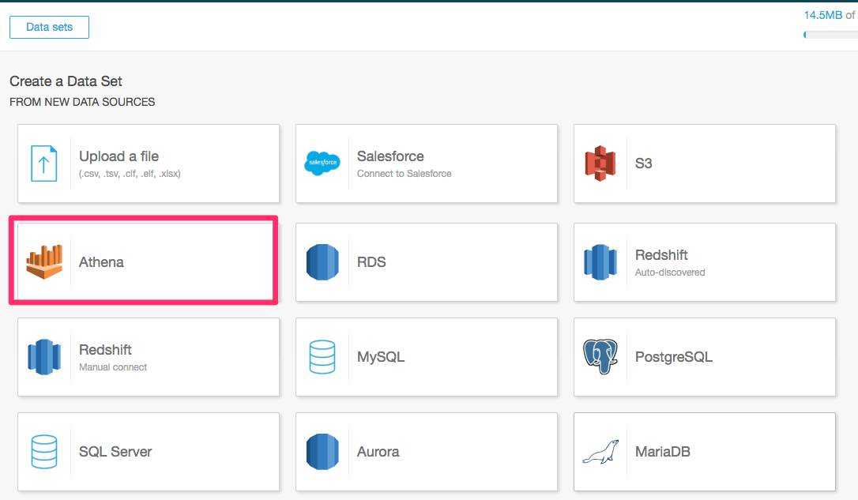The image size is (858, 500).
Task: Click the Redshift Auto-discovered icon
Action: [600, 262]
